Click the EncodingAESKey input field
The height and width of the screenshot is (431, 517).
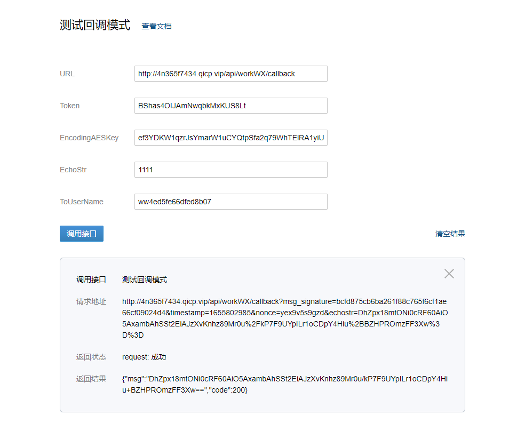point(230,137)
